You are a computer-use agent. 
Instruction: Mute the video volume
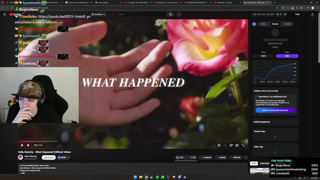[x=28, y=145]
